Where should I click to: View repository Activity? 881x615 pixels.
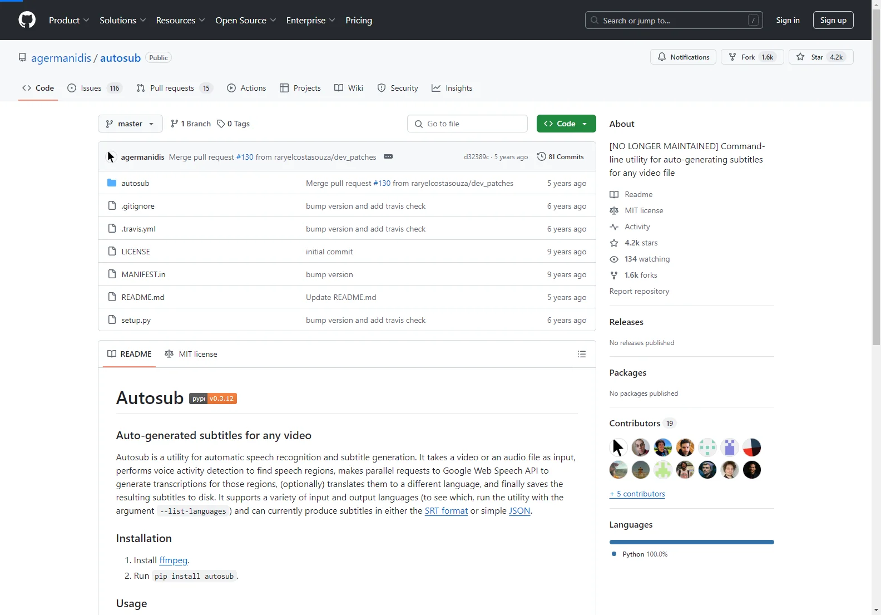click(630, 227)
